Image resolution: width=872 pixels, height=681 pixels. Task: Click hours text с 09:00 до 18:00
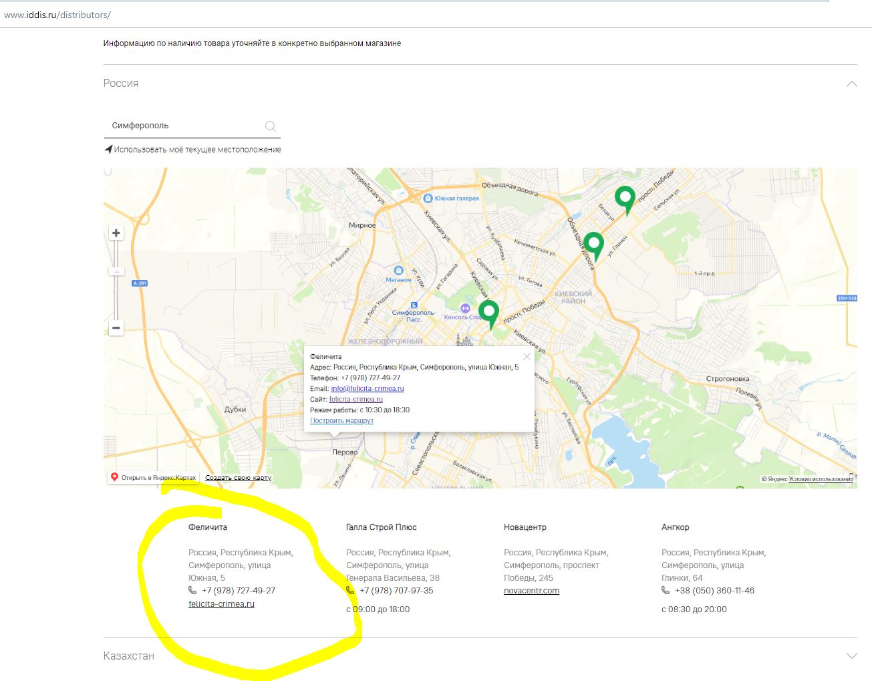pyautogui.click(x=378, y=609)
